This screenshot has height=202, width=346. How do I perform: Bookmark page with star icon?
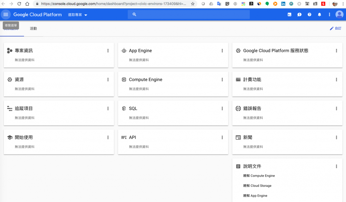click(193, 4)
